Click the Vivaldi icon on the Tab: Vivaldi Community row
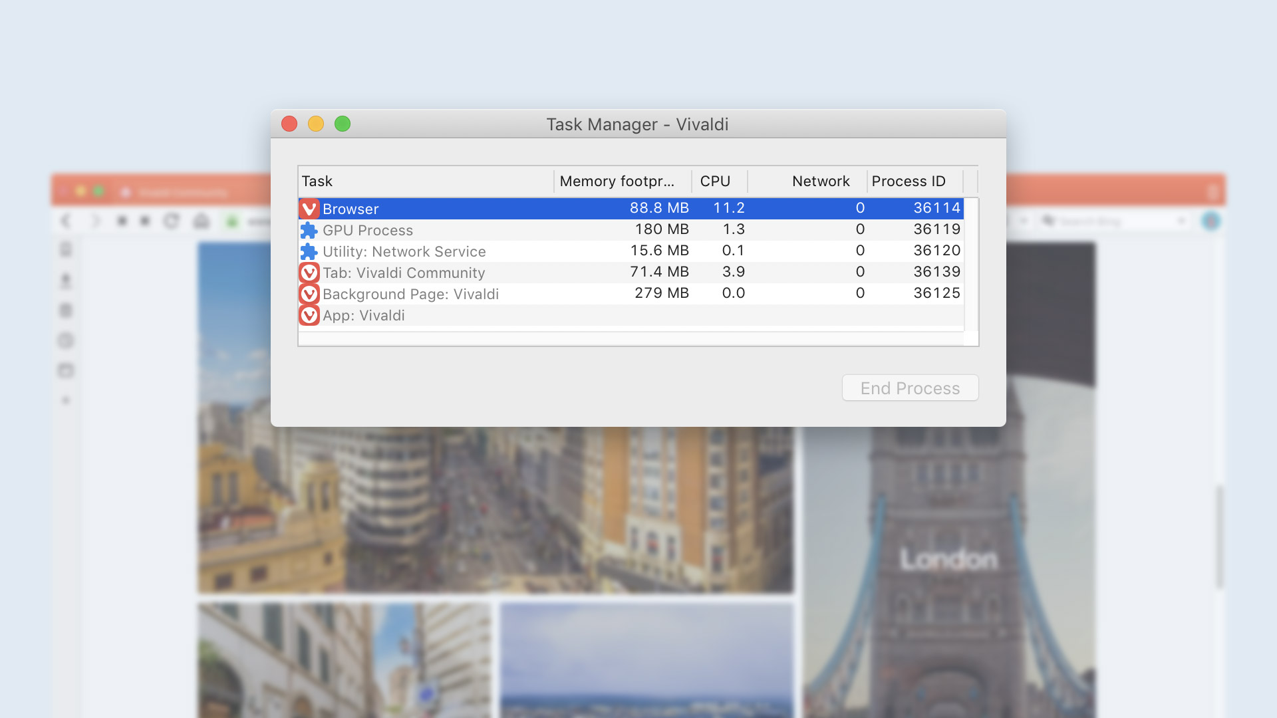Viewport: 1277px width, 718px height. (x=309, y=273)
